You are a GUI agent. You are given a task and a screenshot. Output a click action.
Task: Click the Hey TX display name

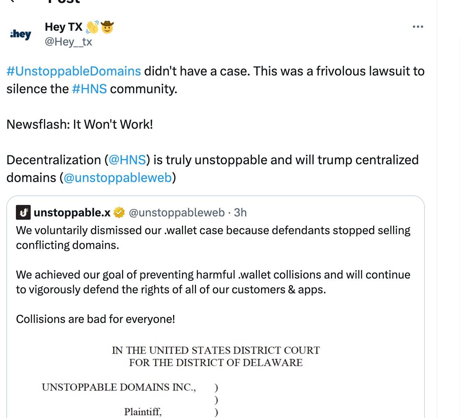click(63, 27)
